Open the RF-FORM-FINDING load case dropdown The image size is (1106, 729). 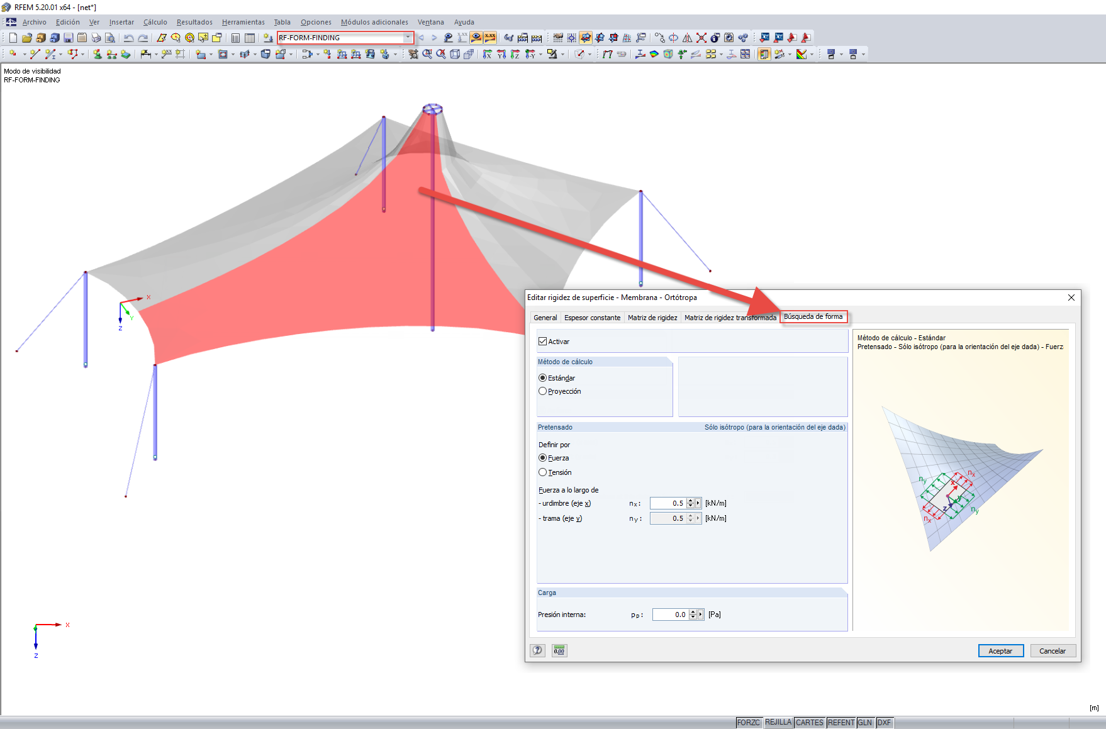click(x=408, y=38)
